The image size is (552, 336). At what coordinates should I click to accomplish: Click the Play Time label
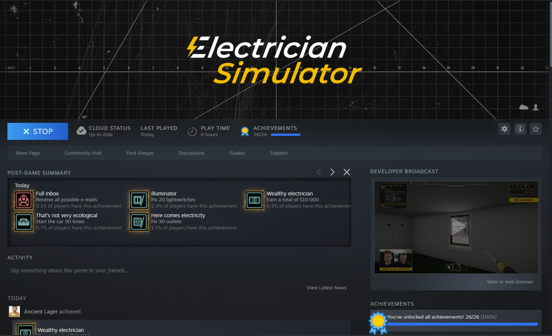(215, 128)
